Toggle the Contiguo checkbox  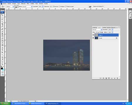tap(59, 6)
